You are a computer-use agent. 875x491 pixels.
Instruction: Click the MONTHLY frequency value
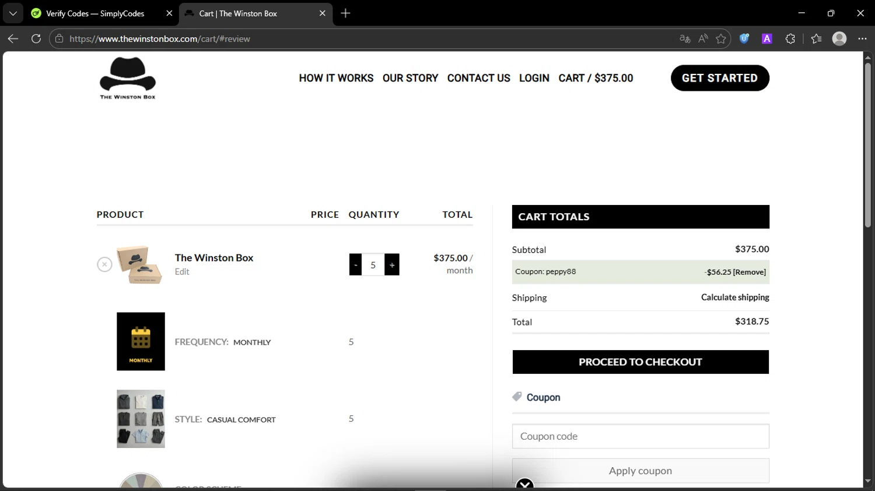[252, 342]
